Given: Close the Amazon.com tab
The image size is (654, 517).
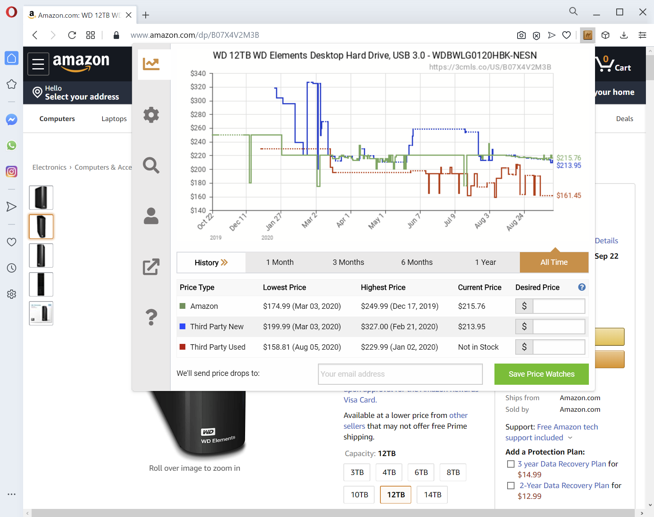Looking at the screenshot, I should (129, 15).
